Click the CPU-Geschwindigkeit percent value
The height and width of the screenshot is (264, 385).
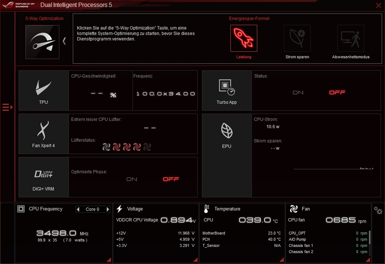tap(103, 94)
